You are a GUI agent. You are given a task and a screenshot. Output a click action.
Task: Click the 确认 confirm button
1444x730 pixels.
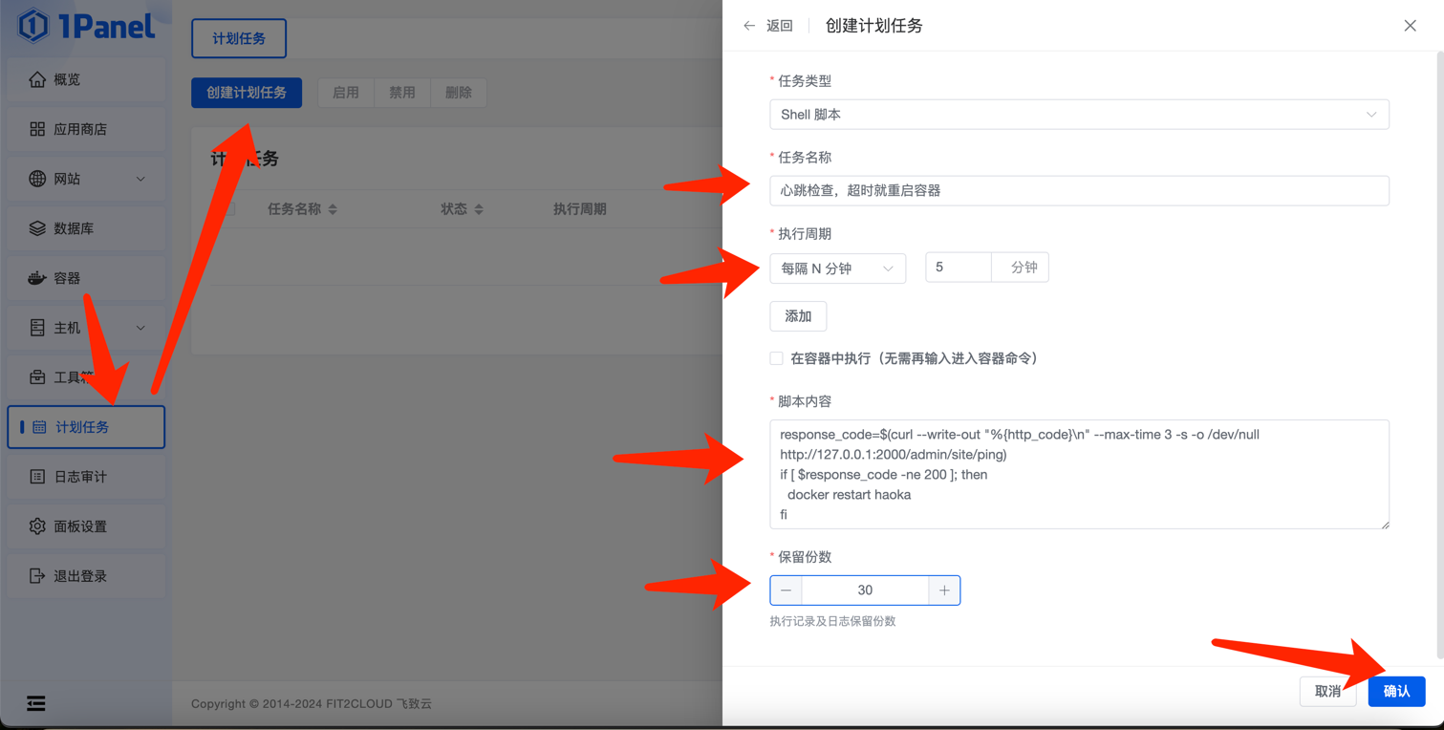click(1396, 691)
